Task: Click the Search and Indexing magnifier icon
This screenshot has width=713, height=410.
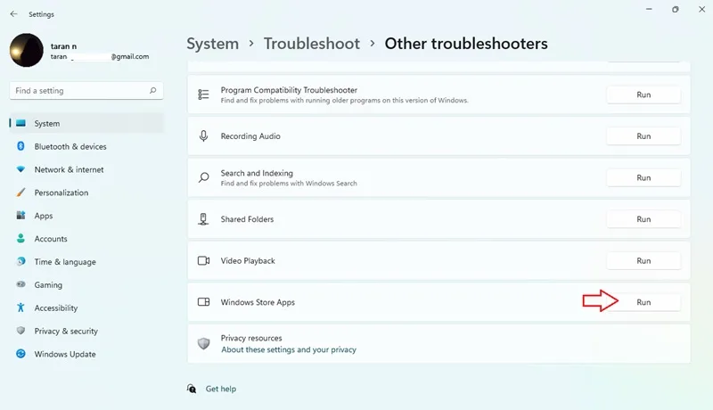Action: [x=203, y=177]
